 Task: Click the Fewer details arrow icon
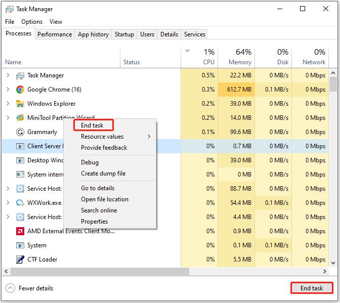pyautogui.click(x=10, y=288)
